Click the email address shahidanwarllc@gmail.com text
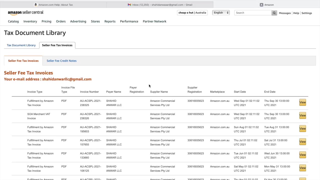Screen dimensions: 320x180 coord(67,79)
